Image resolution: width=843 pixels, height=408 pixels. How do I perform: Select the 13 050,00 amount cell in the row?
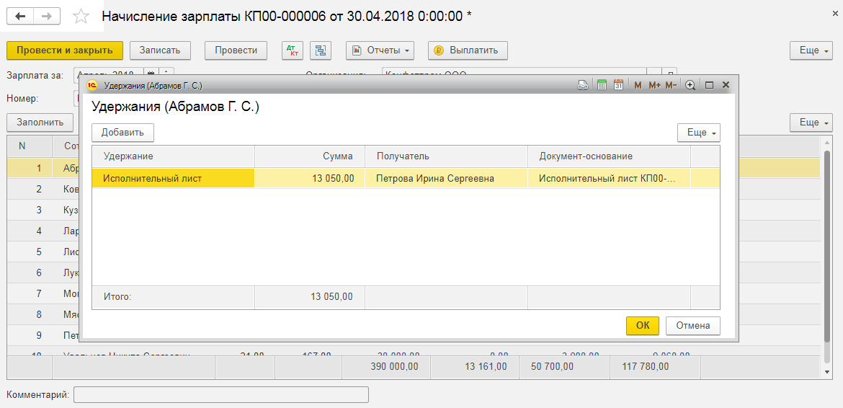click(x=310, y=179)
